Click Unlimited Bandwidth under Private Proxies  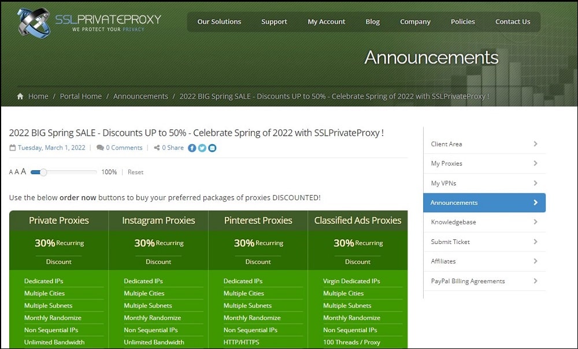(54, 342)
